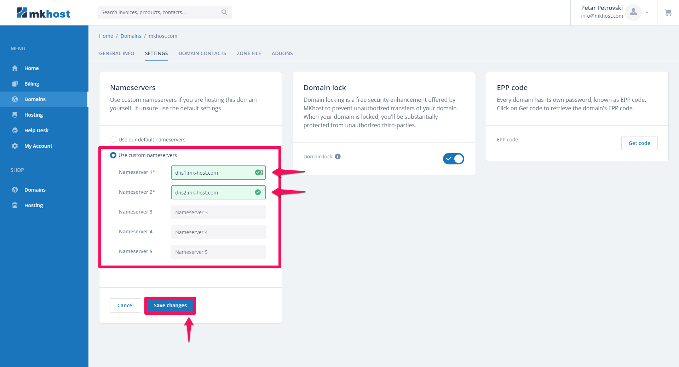This screenshot has width=679, height=367.
Task: Open the shopping cart icon
Action: [x=668, y=12]
